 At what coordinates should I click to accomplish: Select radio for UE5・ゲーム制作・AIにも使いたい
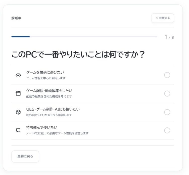coord(167,112)
